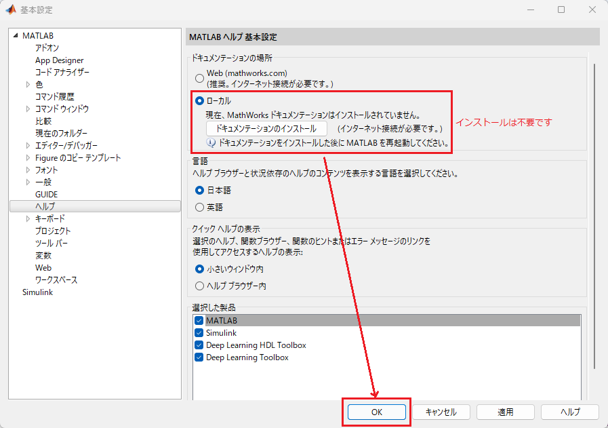
Task: Open the ヘルプ button at bottom
Action: 570,412
